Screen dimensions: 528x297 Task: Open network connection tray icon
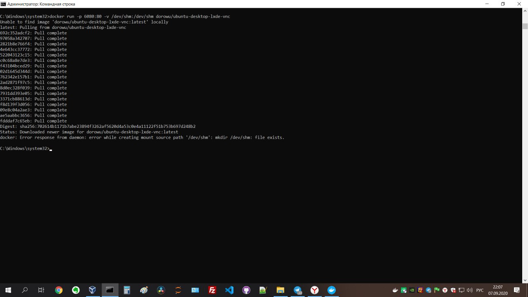pos(462,290)
